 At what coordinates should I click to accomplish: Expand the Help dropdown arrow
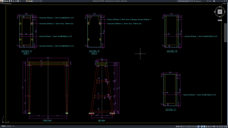point(216,1)
